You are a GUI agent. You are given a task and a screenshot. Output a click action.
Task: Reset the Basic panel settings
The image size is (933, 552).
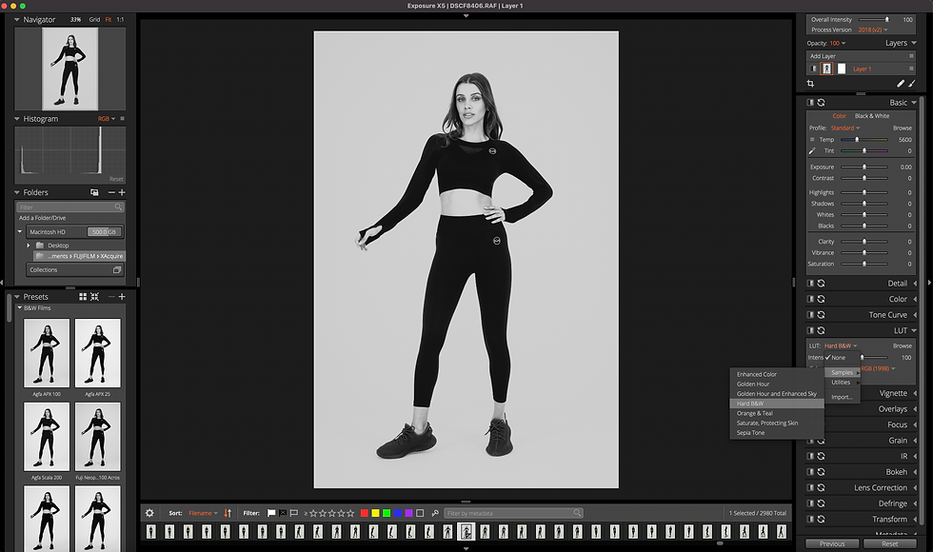coord(821,103)
